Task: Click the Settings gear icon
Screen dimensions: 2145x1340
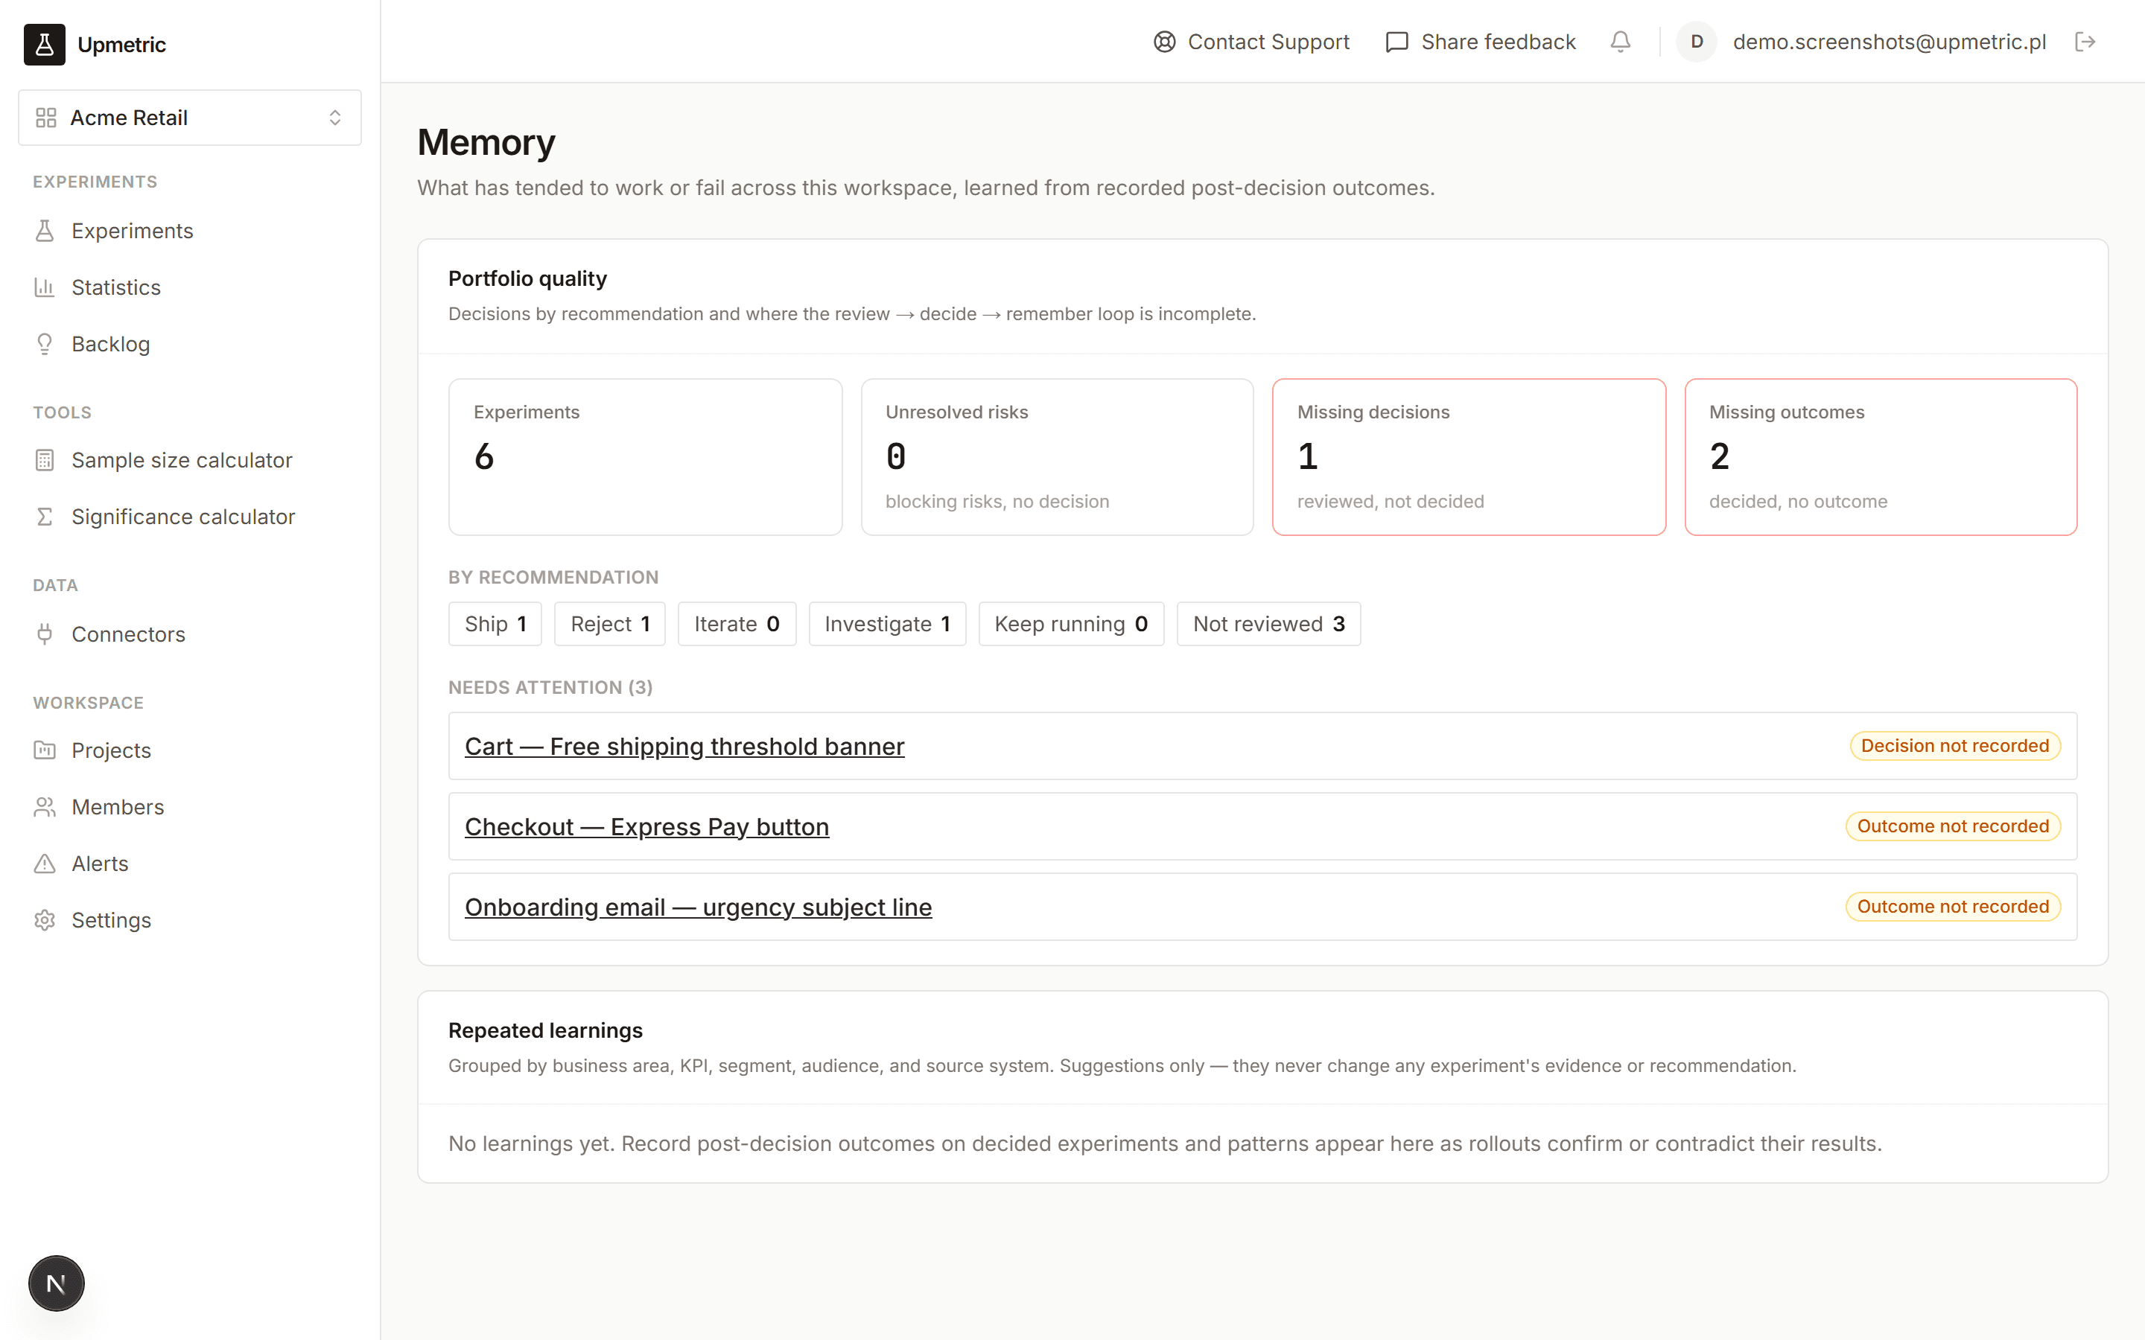Action: click(x=45, y=920)
